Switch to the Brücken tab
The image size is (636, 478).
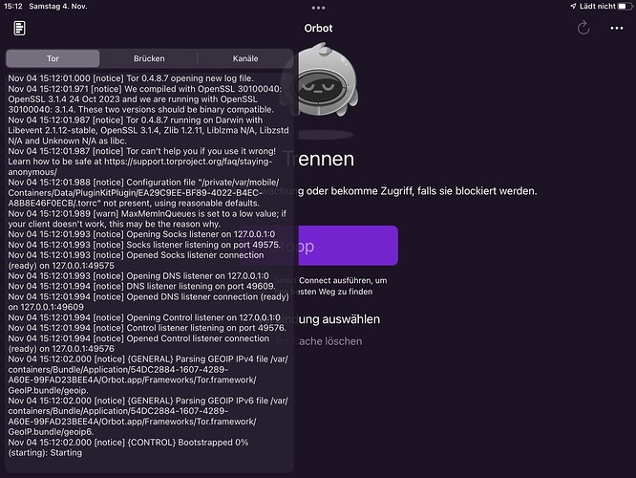tap(149, 58)
